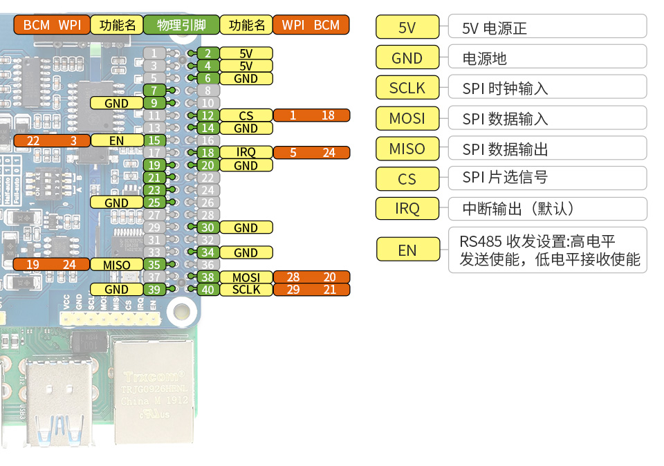This screenshot has height=466, width=664.
Task: Click the orange 22 3 badge for EN
Action: tap(52, 140)
